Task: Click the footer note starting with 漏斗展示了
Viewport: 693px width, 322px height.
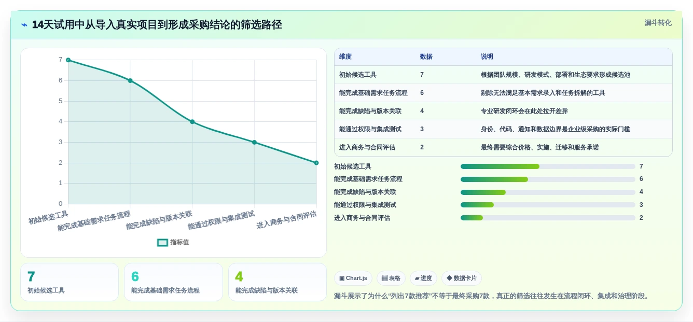Action: pos(492,296)
